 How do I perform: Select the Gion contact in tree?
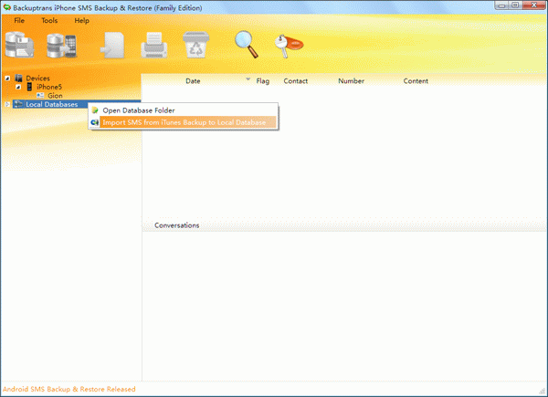coord(55,95)
